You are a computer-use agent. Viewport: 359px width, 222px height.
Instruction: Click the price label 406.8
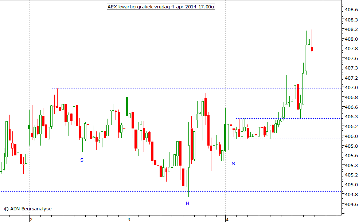pyautogui.click(x=351, y=98)
